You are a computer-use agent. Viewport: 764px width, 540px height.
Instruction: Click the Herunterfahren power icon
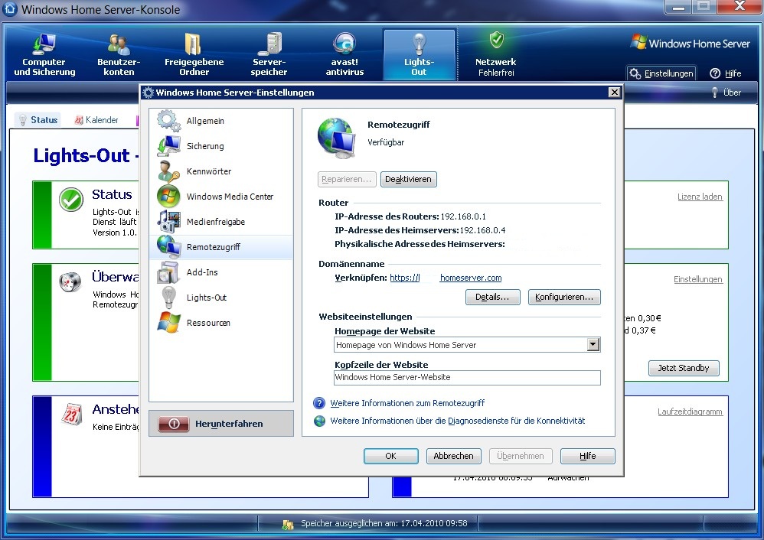tap(174, 424)
